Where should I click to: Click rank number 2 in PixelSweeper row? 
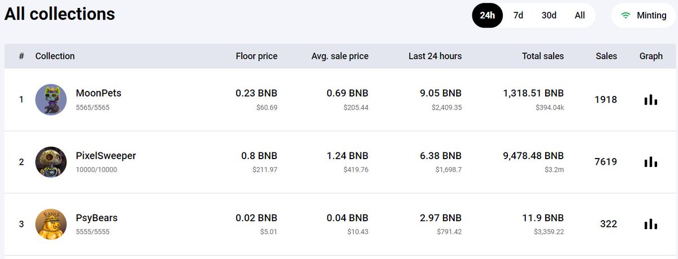pyautogui.click(x=21, y=162)
